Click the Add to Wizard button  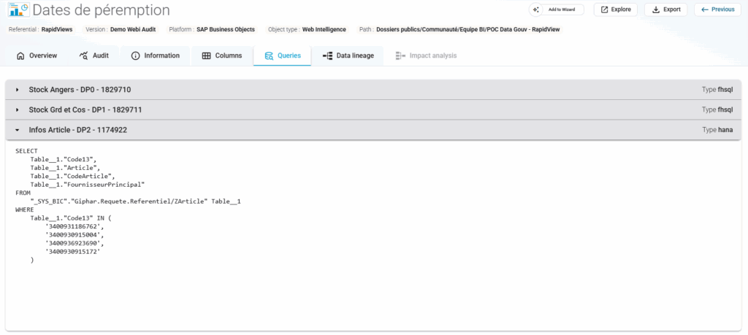click(x=556, y=9)
